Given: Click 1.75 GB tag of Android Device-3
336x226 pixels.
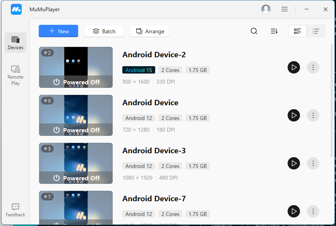Looking at the screenshot, I should coord(197,166).
